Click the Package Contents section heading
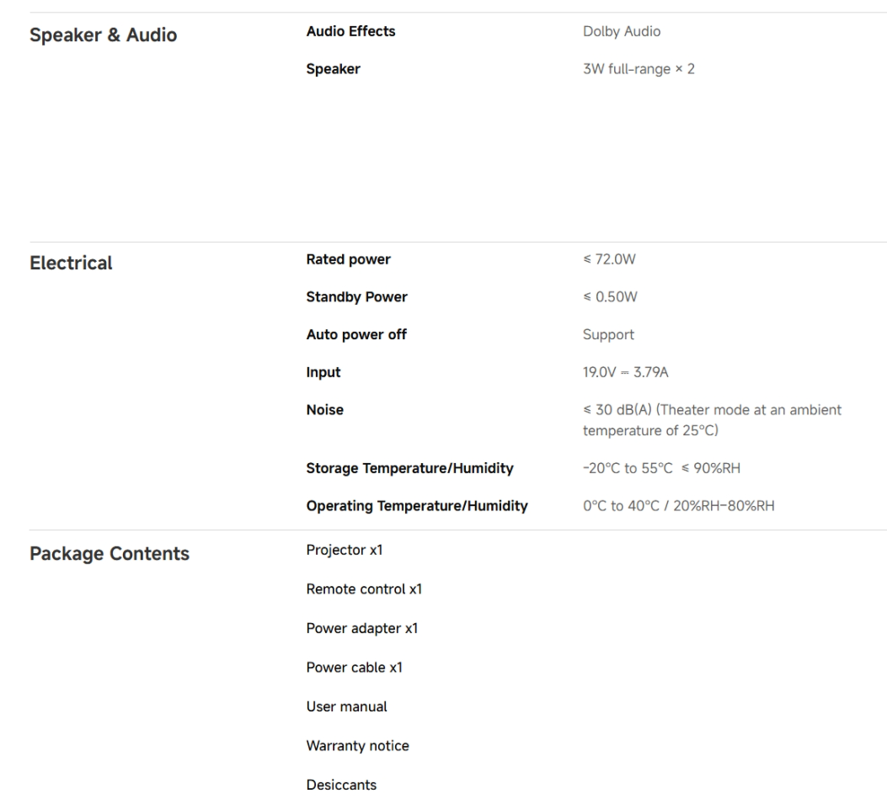 point(110,555)
